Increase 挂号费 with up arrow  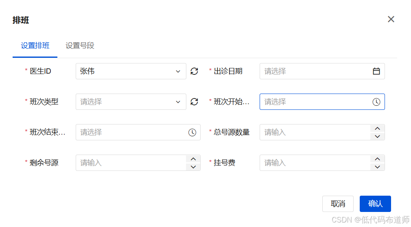coord(378,159)
